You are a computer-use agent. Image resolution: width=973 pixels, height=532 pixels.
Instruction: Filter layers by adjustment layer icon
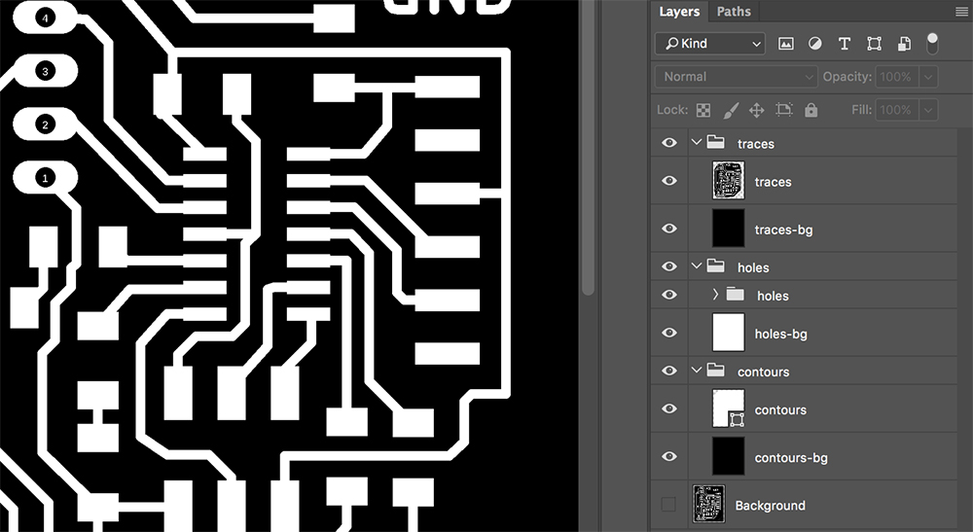[x=814, y=44]
